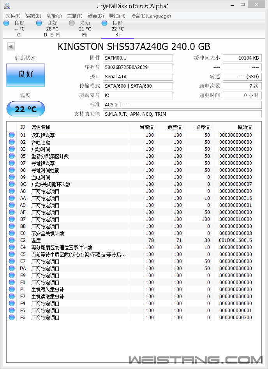Click the buffer size 10104 KB field
Screen dimensions: 268x369
242,58
